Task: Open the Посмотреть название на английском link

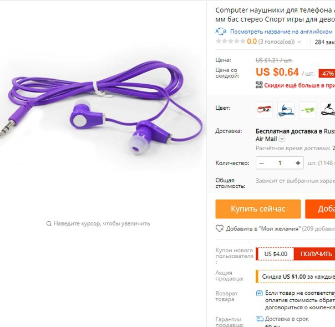Action: [x=281, y=32]
